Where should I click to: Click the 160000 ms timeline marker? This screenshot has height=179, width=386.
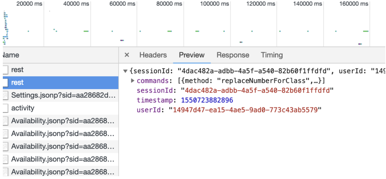pos(354,4)
